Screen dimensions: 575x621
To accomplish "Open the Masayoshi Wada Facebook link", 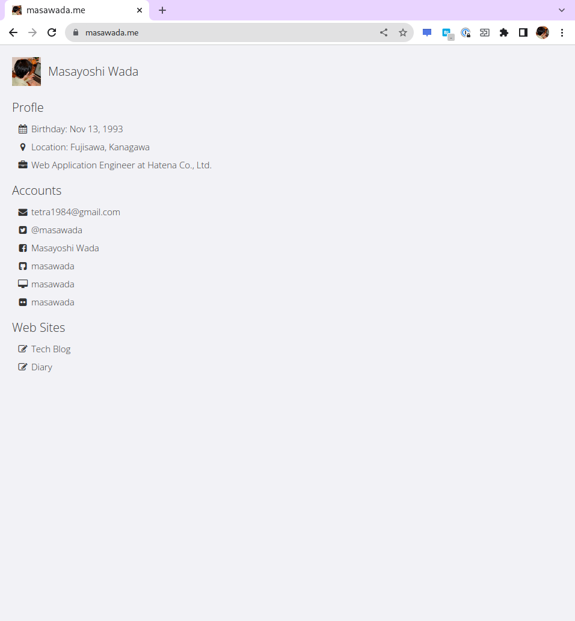I will pyautogui.click(x=65, y=248).
